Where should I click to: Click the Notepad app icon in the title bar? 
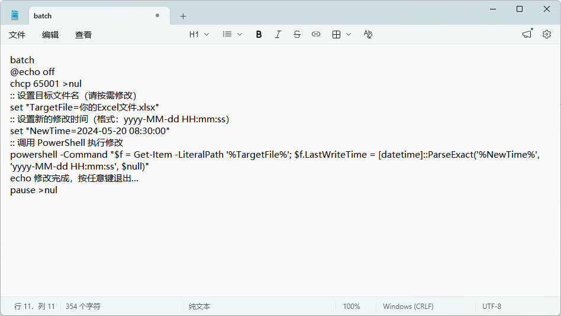pyautogui.click(x=15, y=15)
